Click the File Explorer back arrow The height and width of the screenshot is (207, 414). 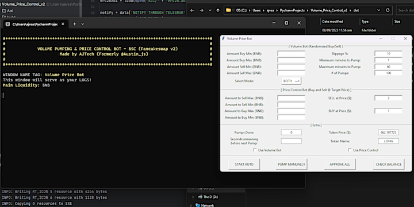(192, 10)
